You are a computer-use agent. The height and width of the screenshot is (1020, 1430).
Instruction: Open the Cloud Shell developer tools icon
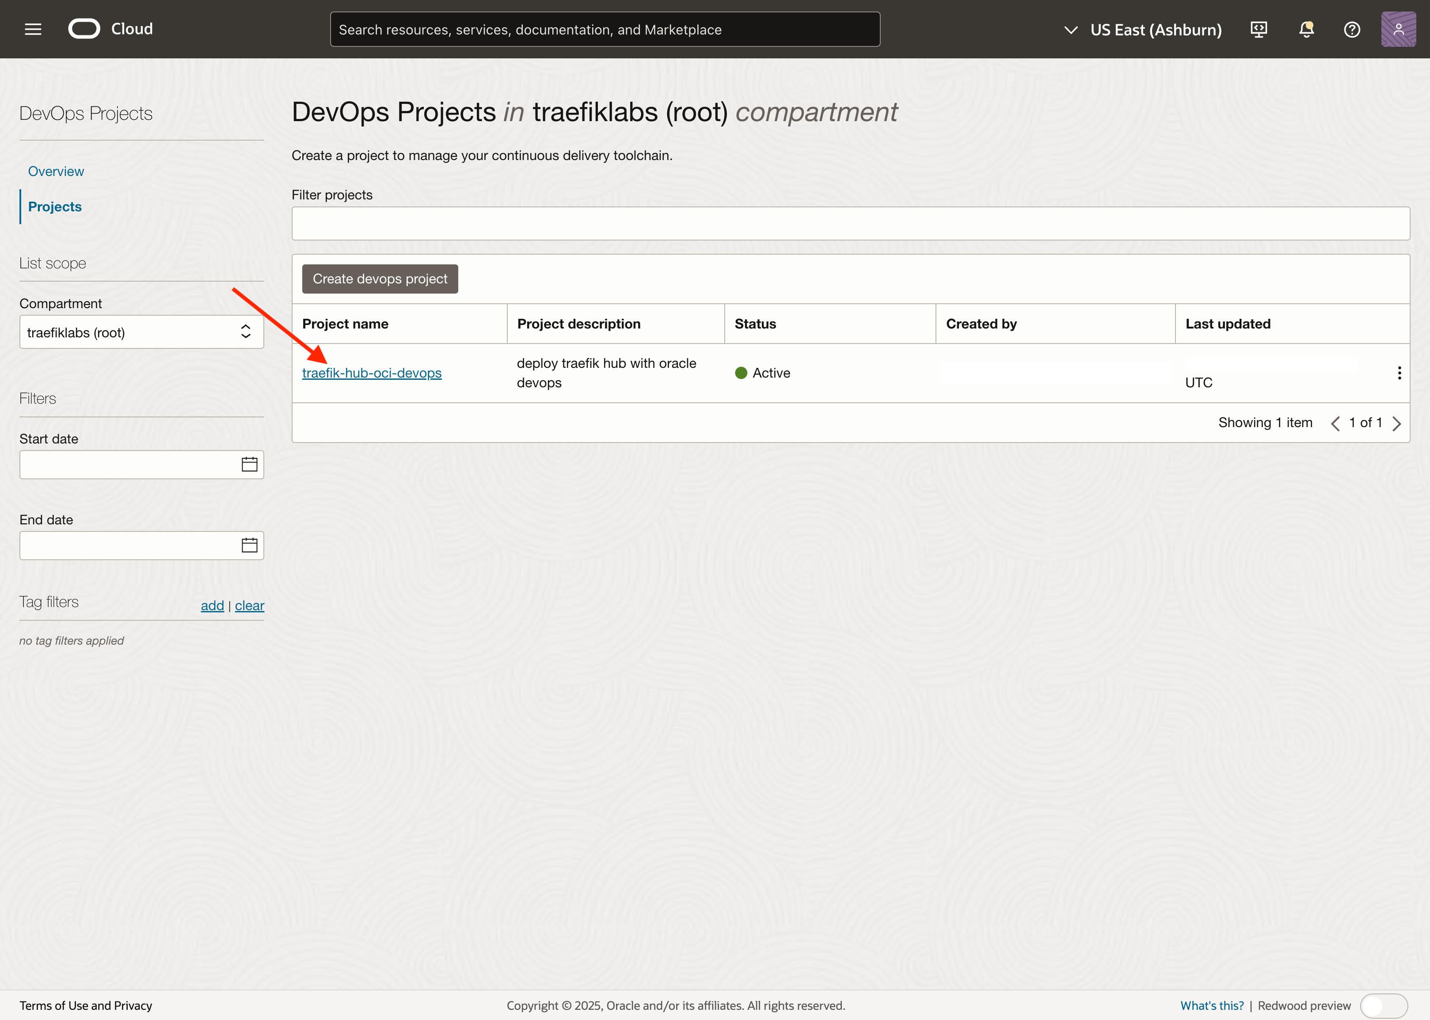point(1259,30)
